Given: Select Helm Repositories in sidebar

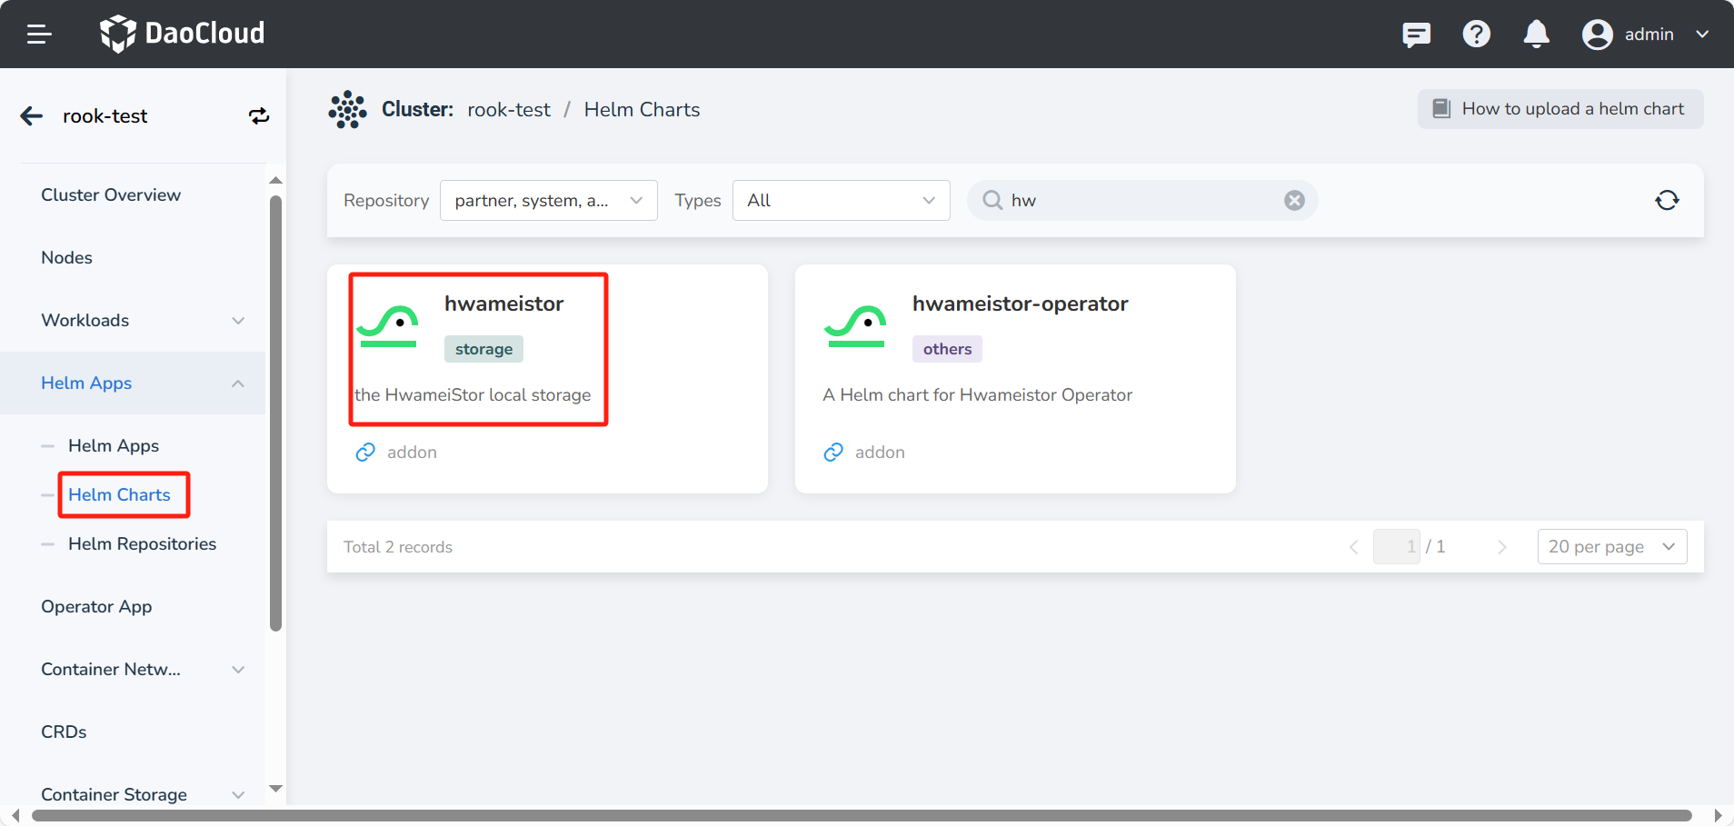Looking at the screenshot, I should [x=142, y=544].
